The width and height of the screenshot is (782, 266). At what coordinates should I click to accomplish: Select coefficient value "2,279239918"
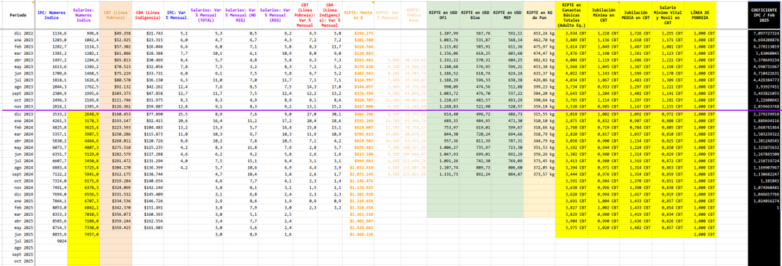pos(765,113)
